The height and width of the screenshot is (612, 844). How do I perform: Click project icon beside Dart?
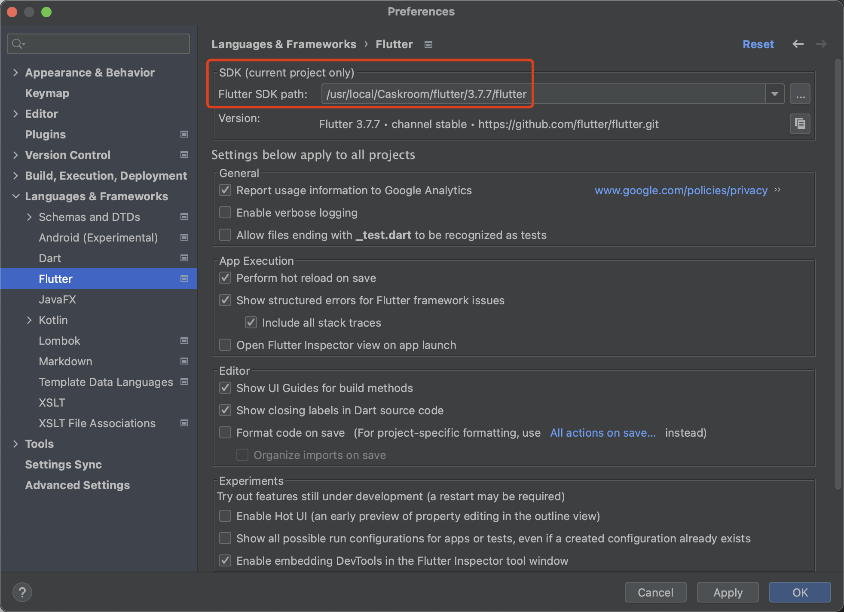coord(184,258)
